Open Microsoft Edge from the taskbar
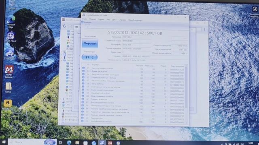This screenshot has width=259, height=145. 69,143
